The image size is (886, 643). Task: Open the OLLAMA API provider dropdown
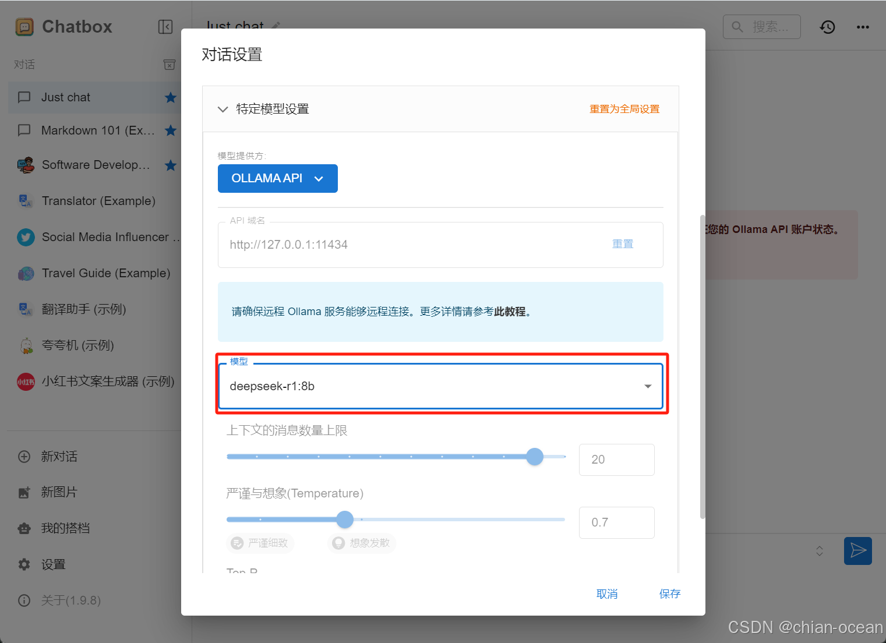tap(278, 178)
